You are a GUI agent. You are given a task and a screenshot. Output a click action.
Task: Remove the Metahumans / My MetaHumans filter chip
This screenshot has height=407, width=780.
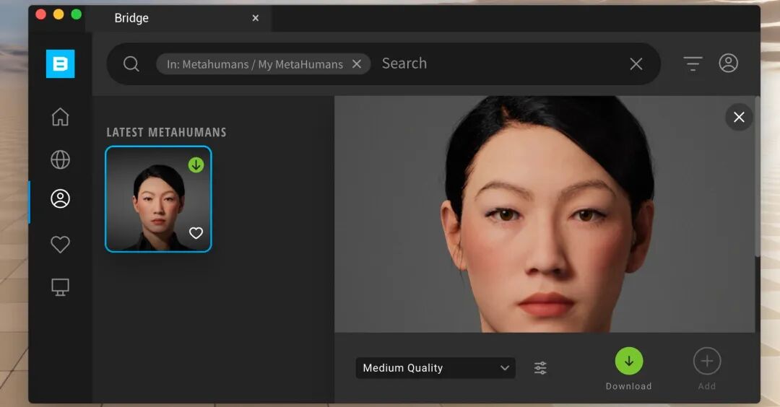(357, 64)
